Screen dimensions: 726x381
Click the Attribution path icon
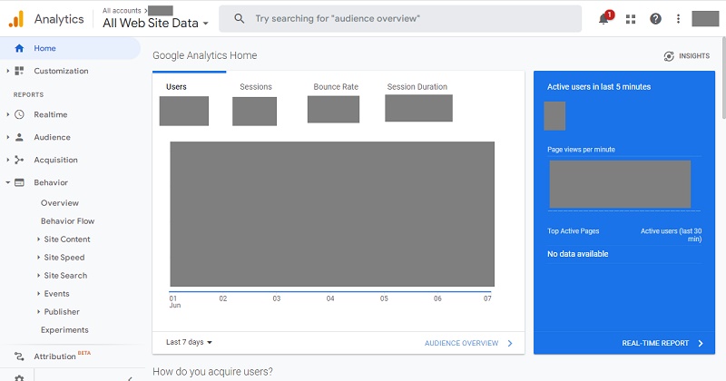point(19,356)
